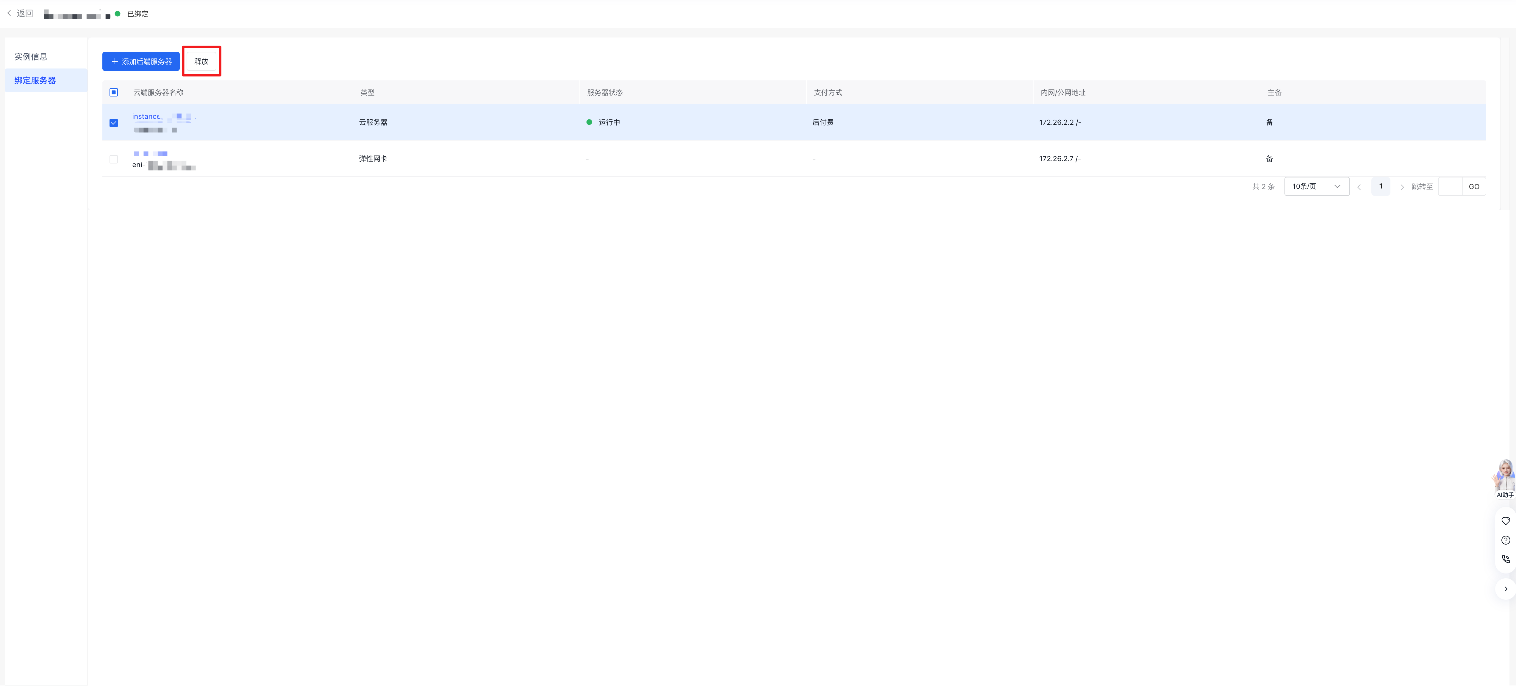The height and width of the screenshot is (692, 1516).
Task: Switch to the 绑定服务器 tab
Action: [x=46, y=81]
